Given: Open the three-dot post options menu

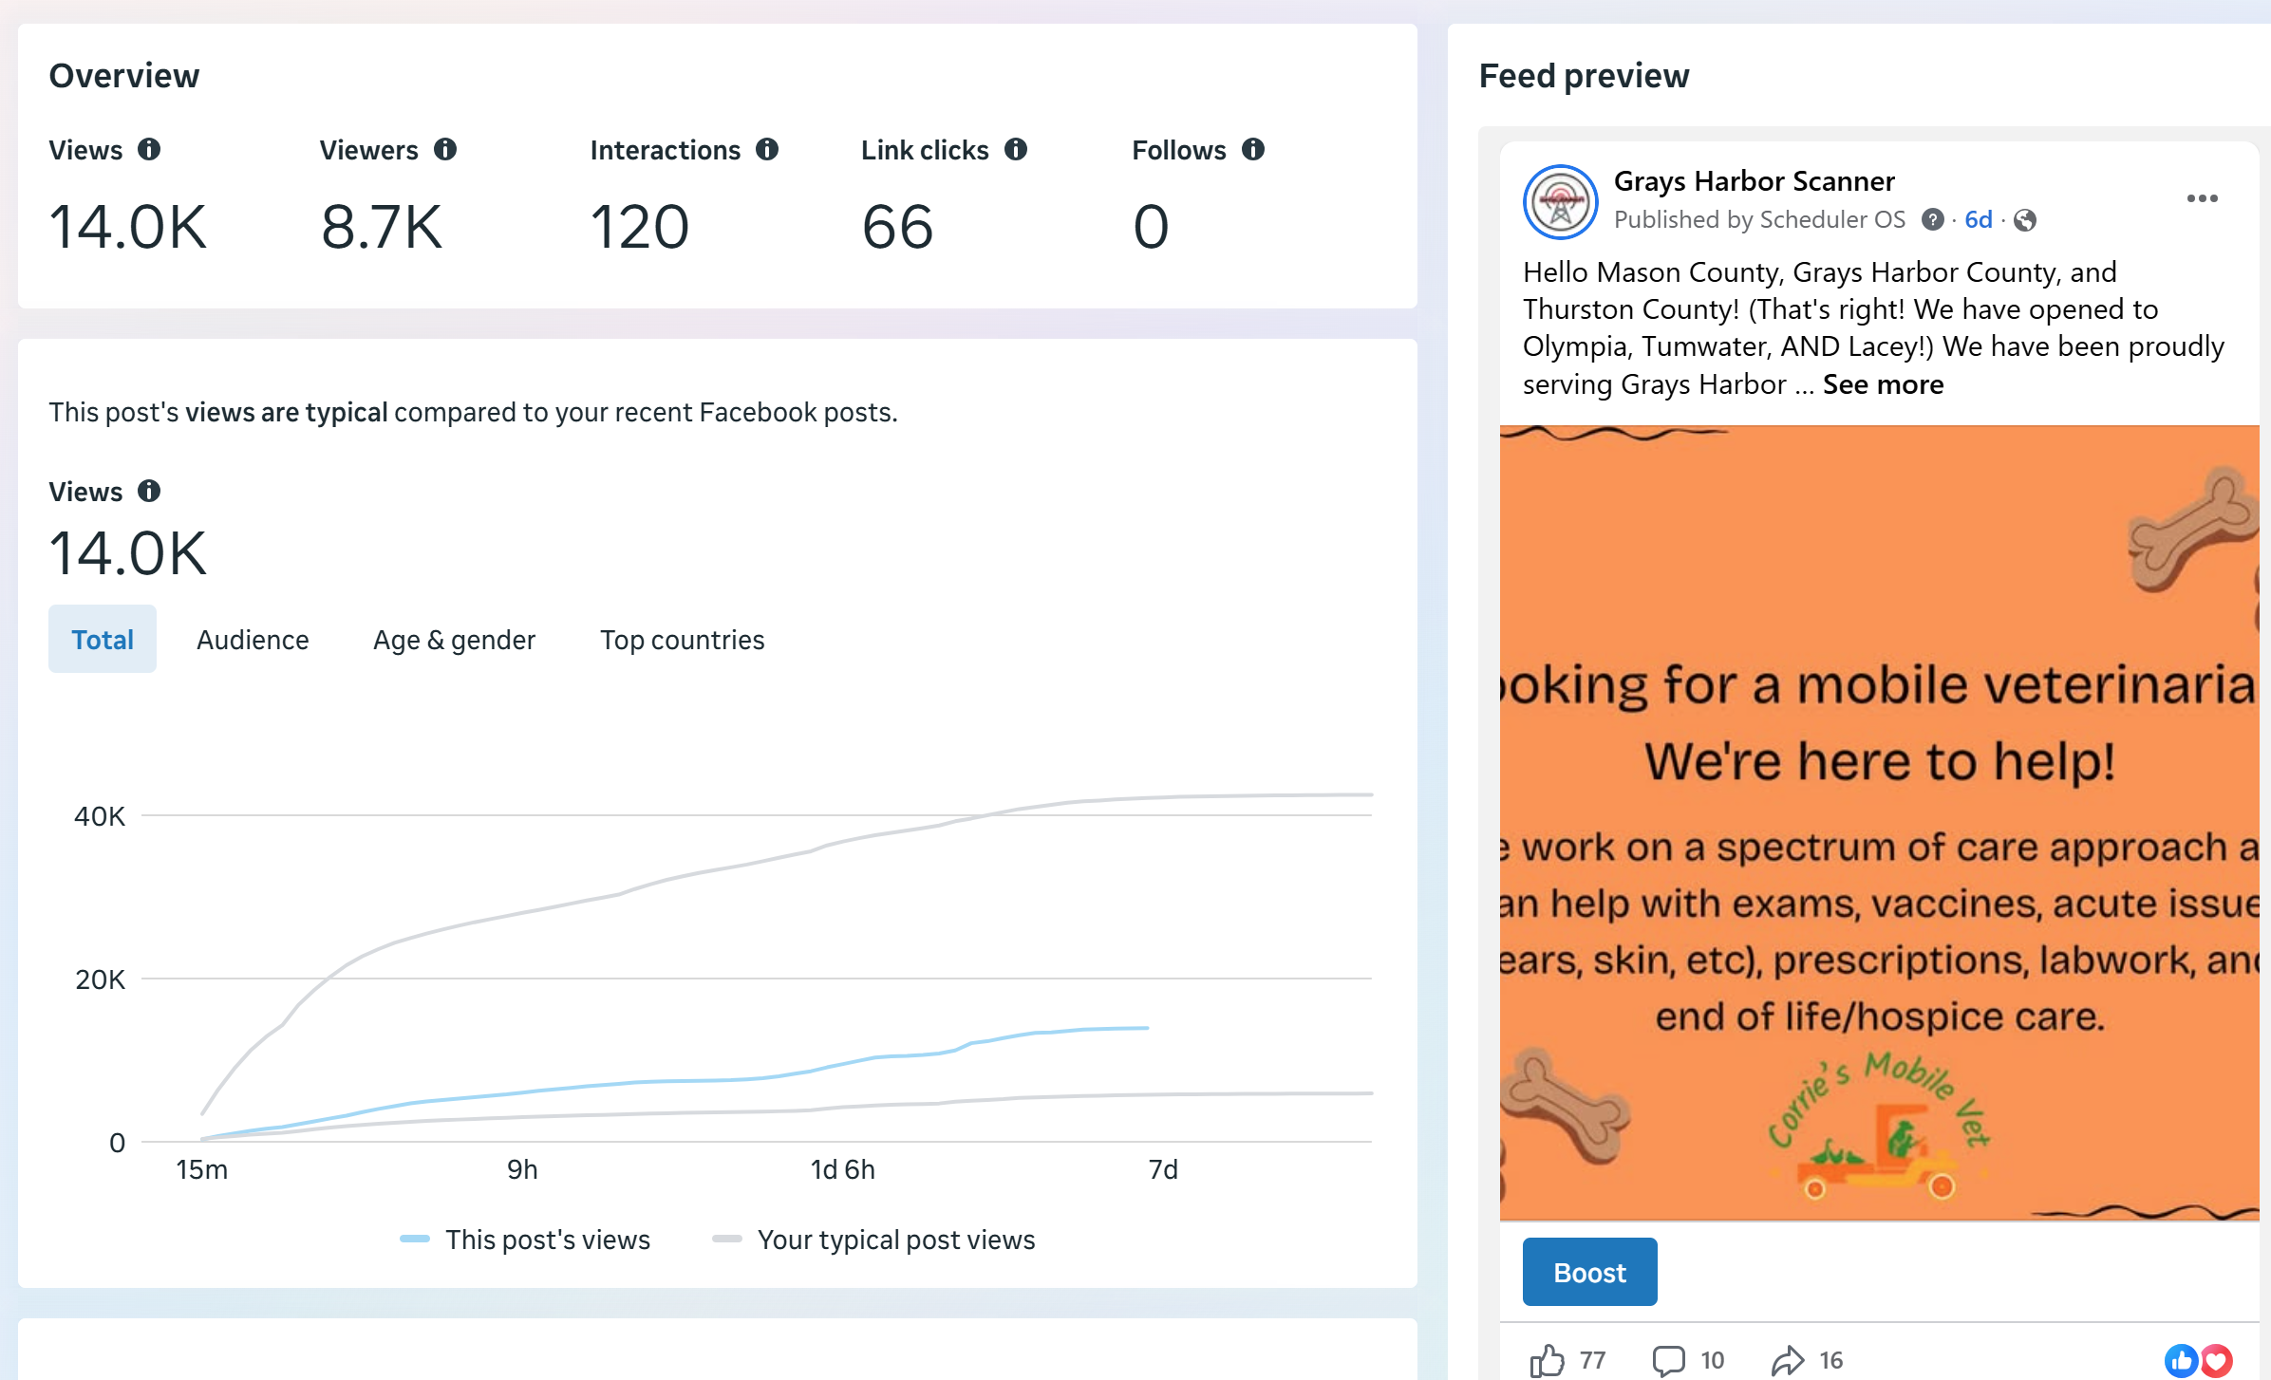Looking at the screenshot, I should click(x=2202, y=198).
